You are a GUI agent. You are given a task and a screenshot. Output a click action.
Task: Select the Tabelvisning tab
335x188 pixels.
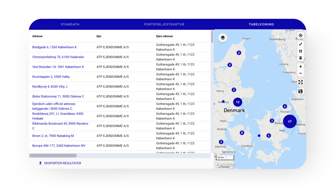pyautogui.click(x=261, y=24)
